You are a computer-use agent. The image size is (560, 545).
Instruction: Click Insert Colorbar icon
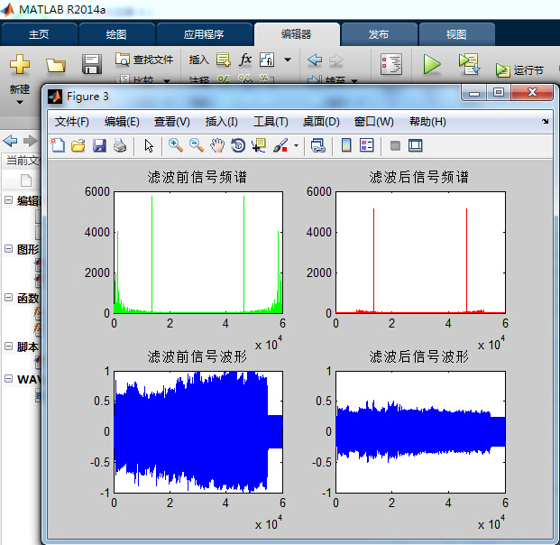(346, 145)
